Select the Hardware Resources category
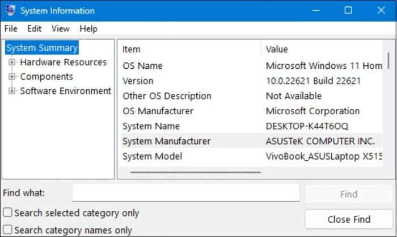Viewport: 397px width, 237px height. tap(64, 62)
